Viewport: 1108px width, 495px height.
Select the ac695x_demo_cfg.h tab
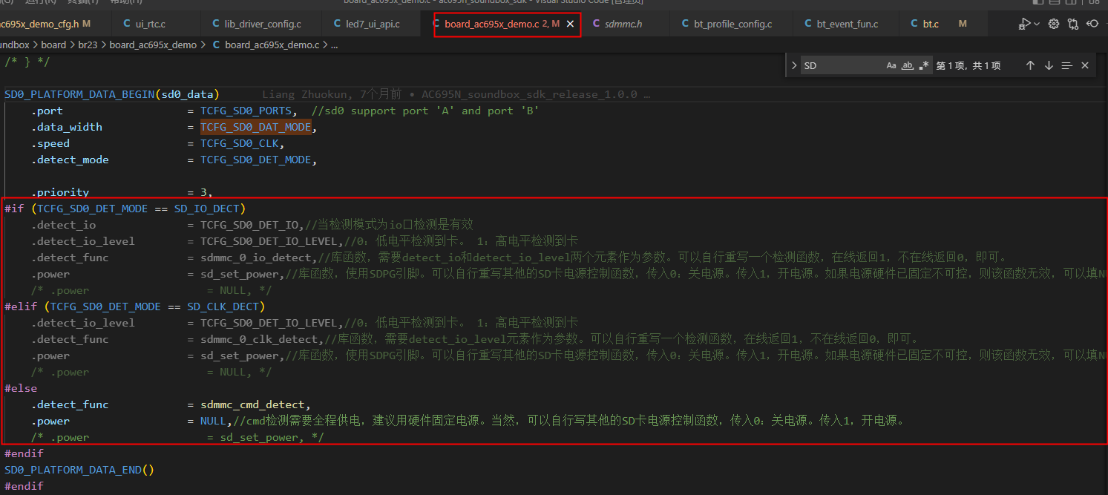pyautogui.click(x=56, y=24)
